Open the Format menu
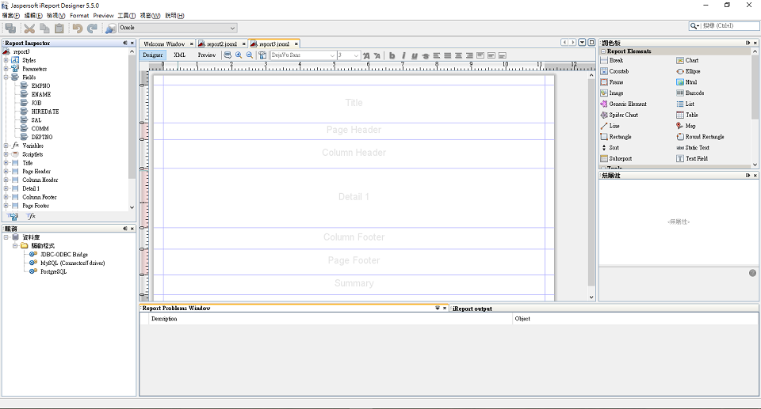The width and height of the screenshot is (761, 409). [79, 16]
